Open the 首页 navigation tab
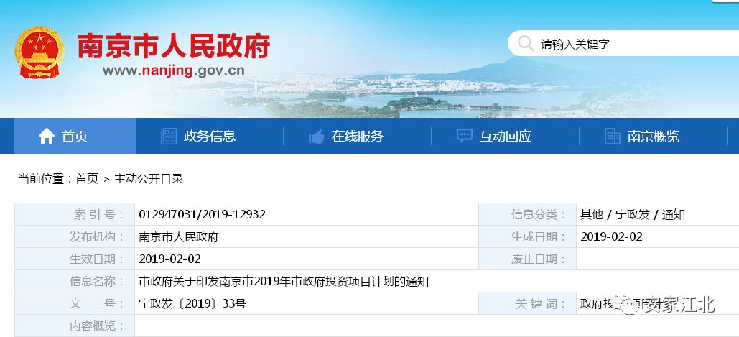 pos(75,136)
